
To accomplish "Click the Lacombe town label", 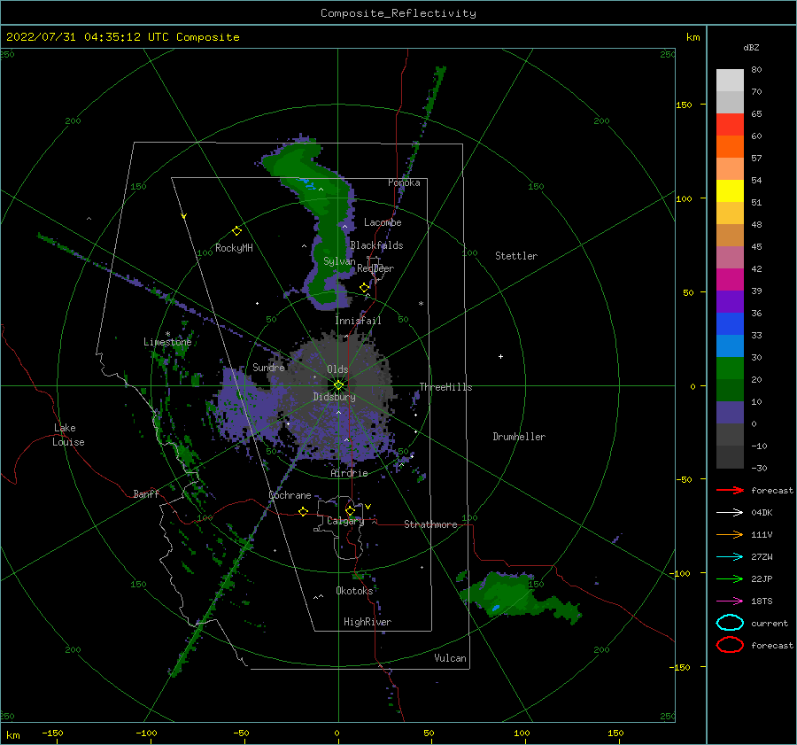I will [x=383, y=222].
